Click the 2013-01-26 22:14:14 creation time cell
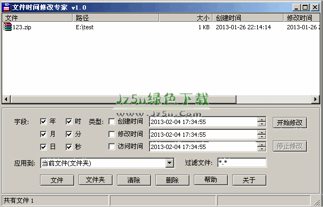 tap(243, 27)
